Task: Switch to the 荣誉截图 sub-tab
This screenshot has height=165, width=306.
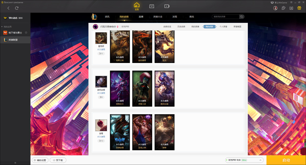Action: point(237,27)
